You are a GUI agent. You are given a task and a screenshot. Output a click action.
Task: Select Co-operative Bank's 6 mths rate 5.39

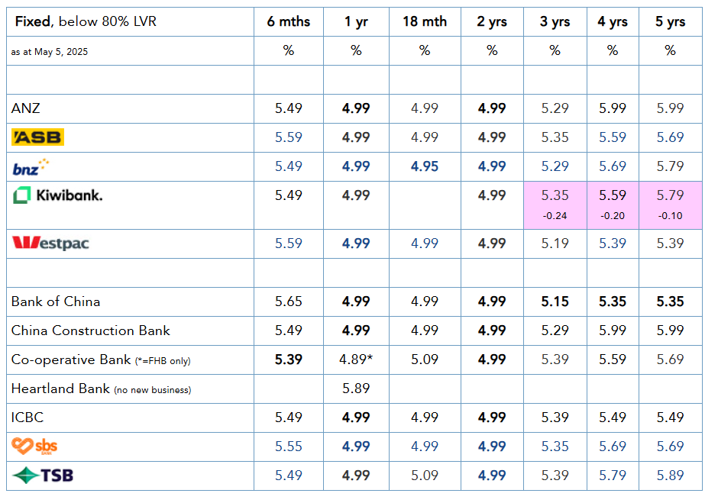(x=289, y=360)
